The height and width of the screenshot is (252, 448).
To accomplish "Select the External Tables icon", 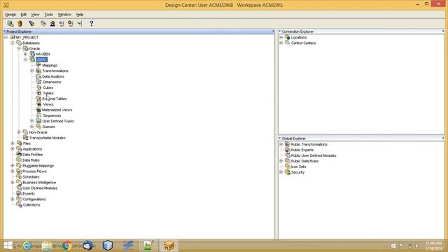I will click(38, 99).
